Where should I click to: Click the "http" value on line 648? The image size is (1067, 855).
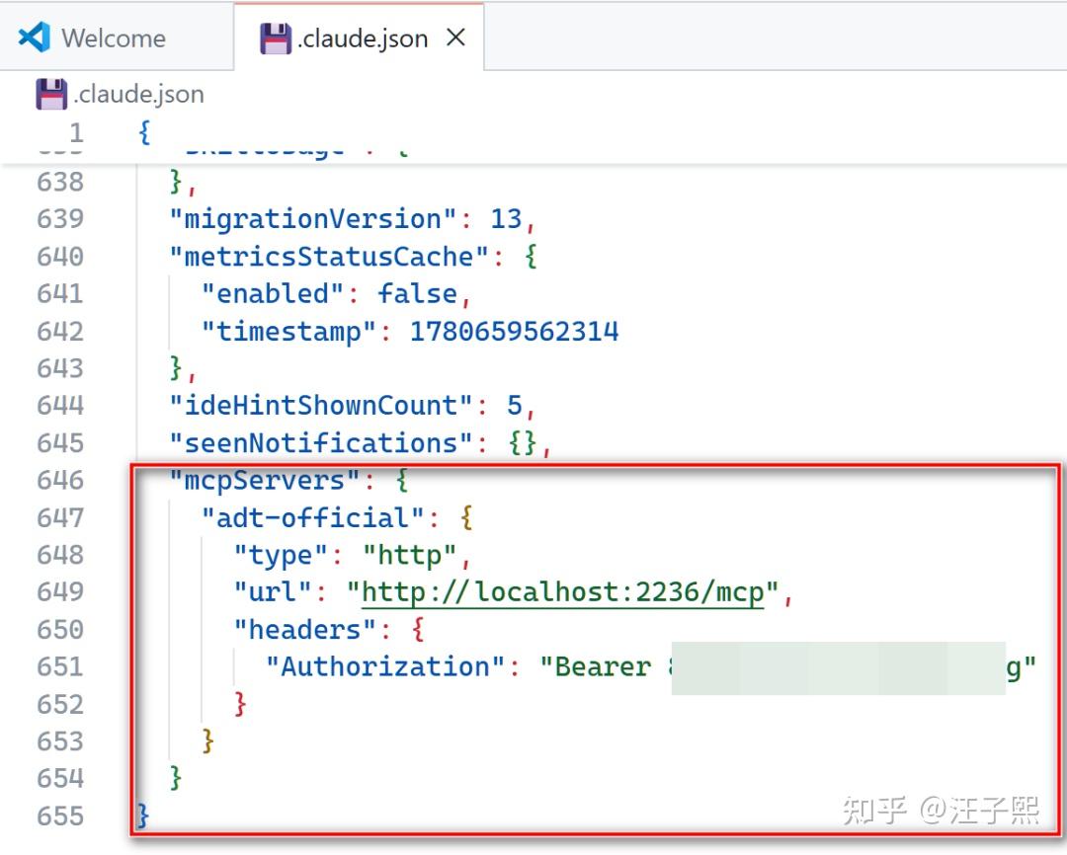coord(410,555)
